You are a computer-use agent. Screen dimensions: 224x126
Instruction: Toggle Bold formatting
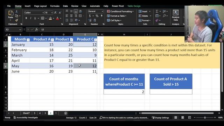26,18
